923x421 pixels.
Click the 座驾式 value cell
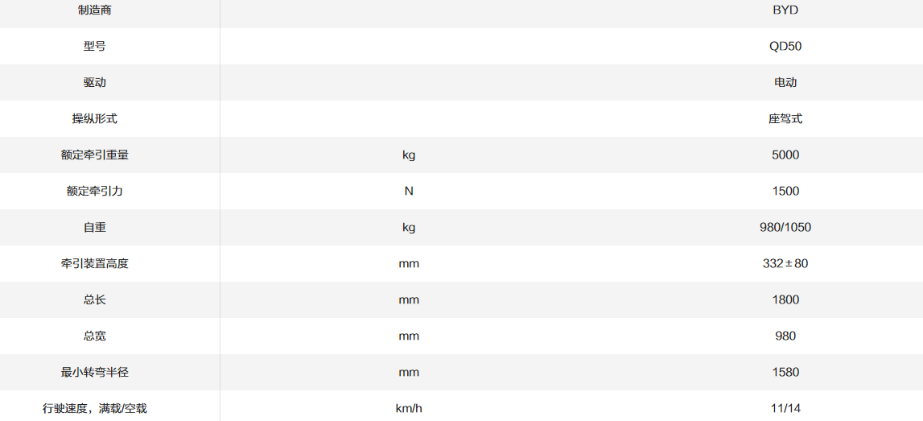point(785,118)
